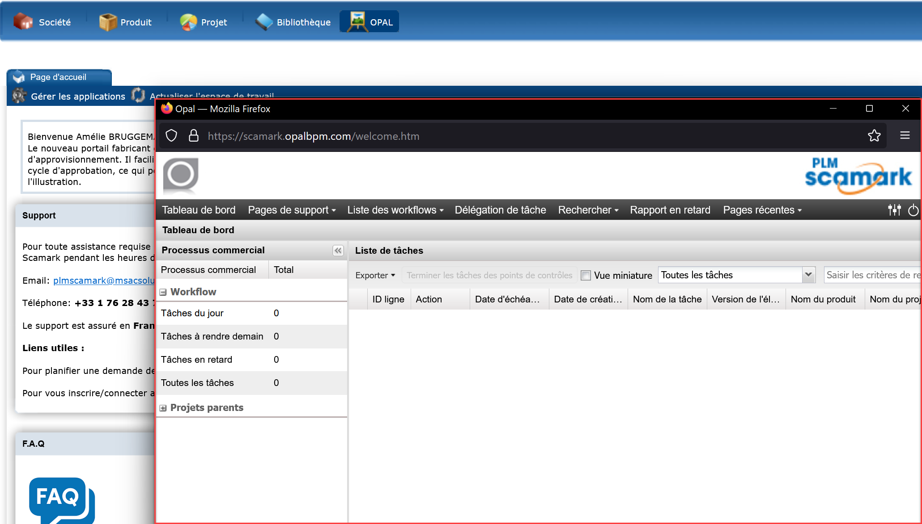Click the FAQ speech bubble image
Viewport: 922px width, 524px height.
[x=62, y=500]
